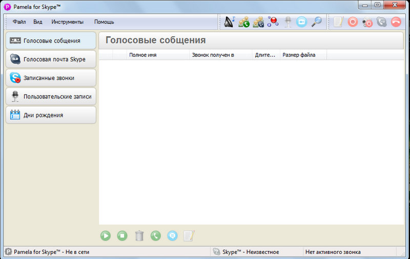Screen dimensions: 410x259
Task: Click the notepad with pencil toolbar icon
Action: tap(339, 22)
